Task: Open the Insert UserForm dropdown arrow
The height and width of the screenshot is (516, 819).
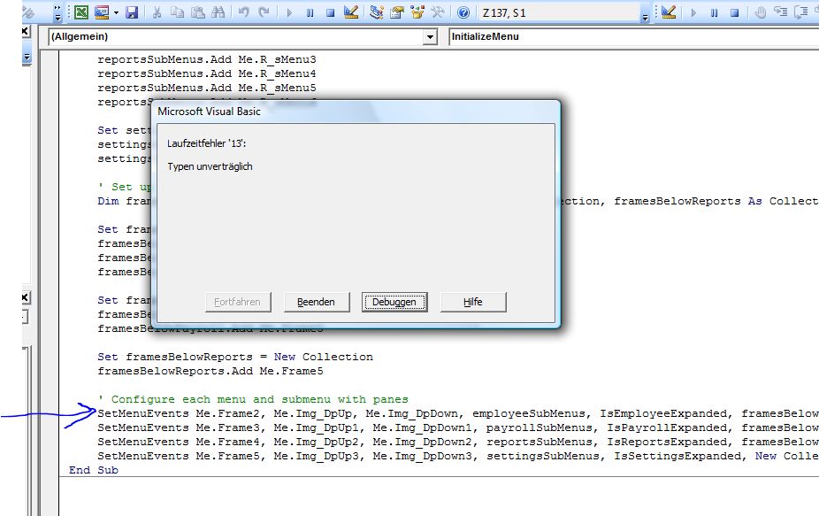Action: point(116,12)
